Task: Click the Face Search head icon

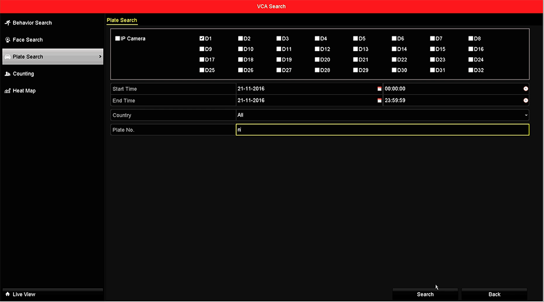Action: [x=7, y=40]
